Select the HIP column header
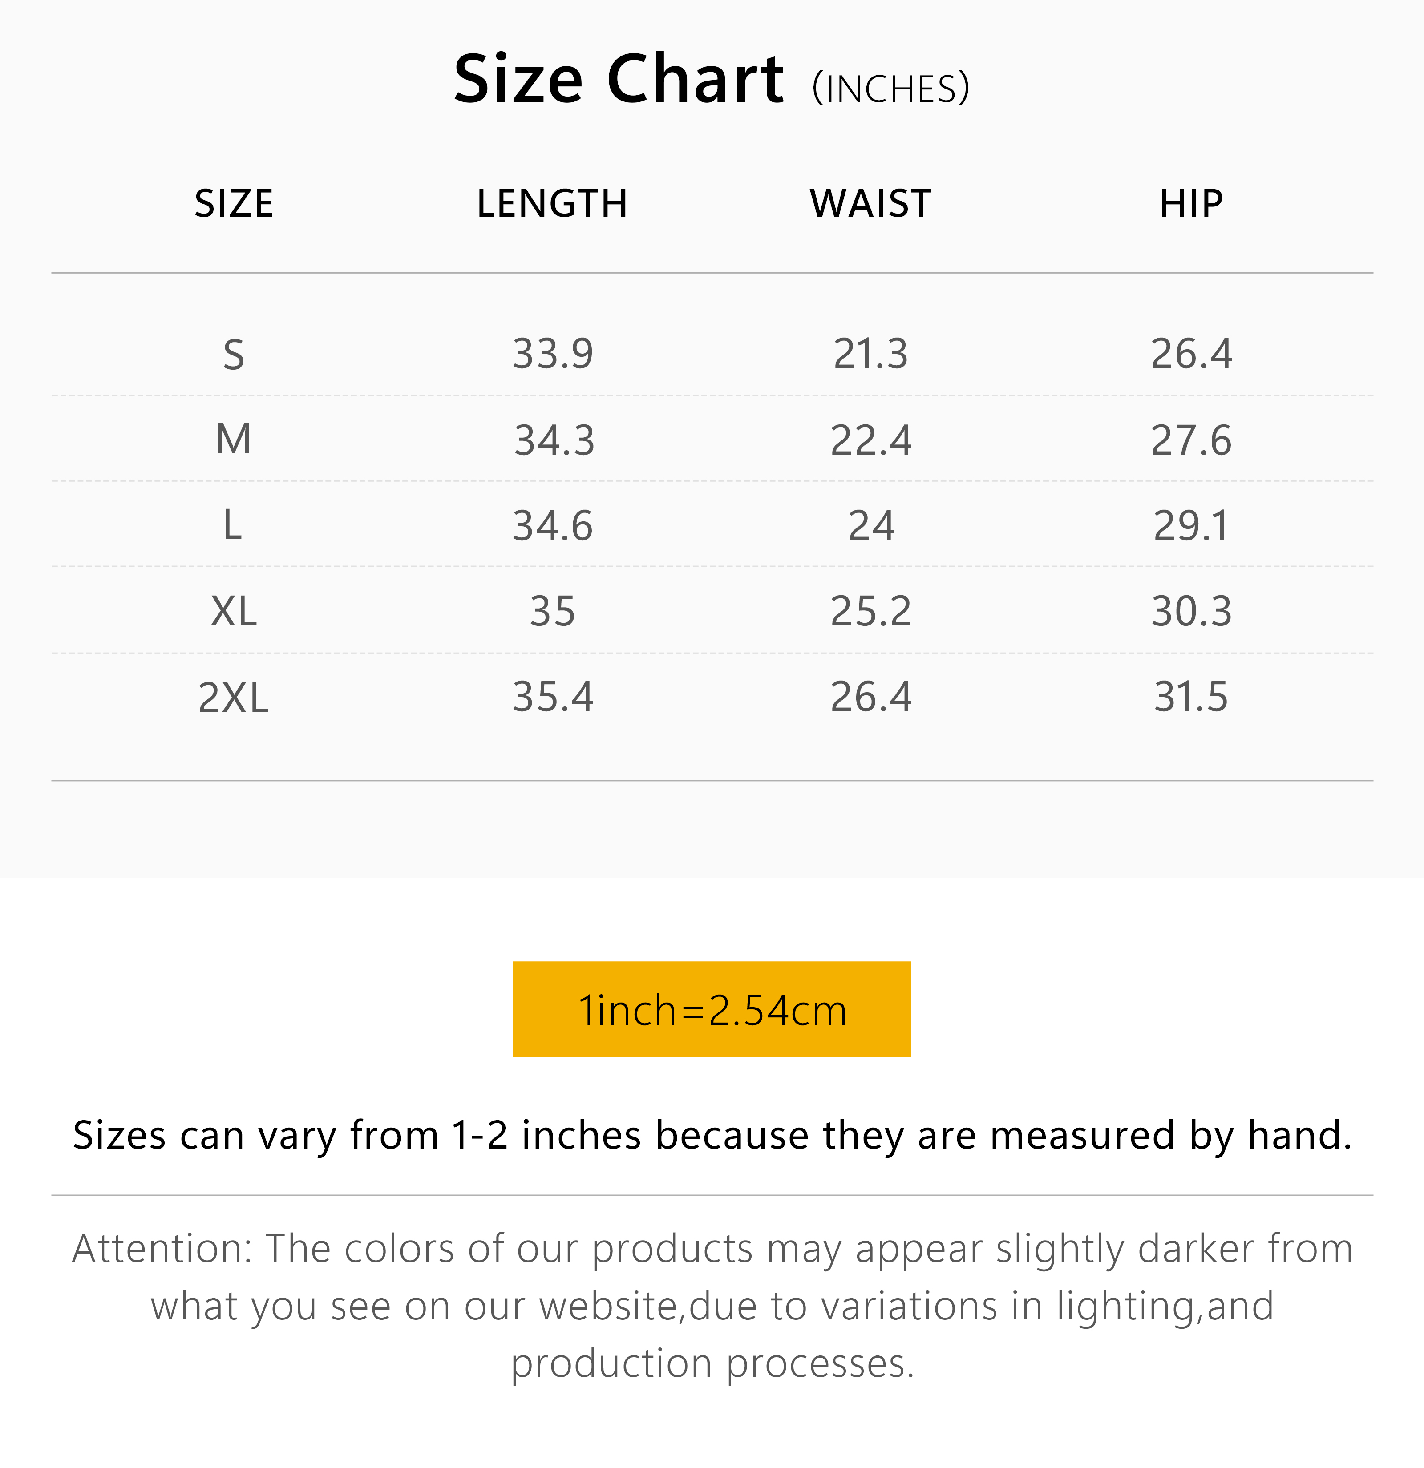The height and width of the screenshot is (1468, 1424). pyautogui.click(x=1191, y=204)
